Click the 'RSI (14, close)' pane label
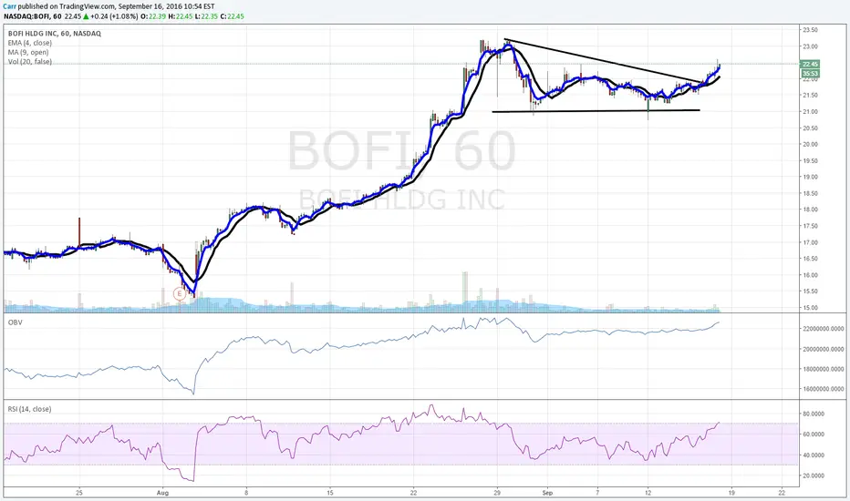 click(x=29, y=409)
